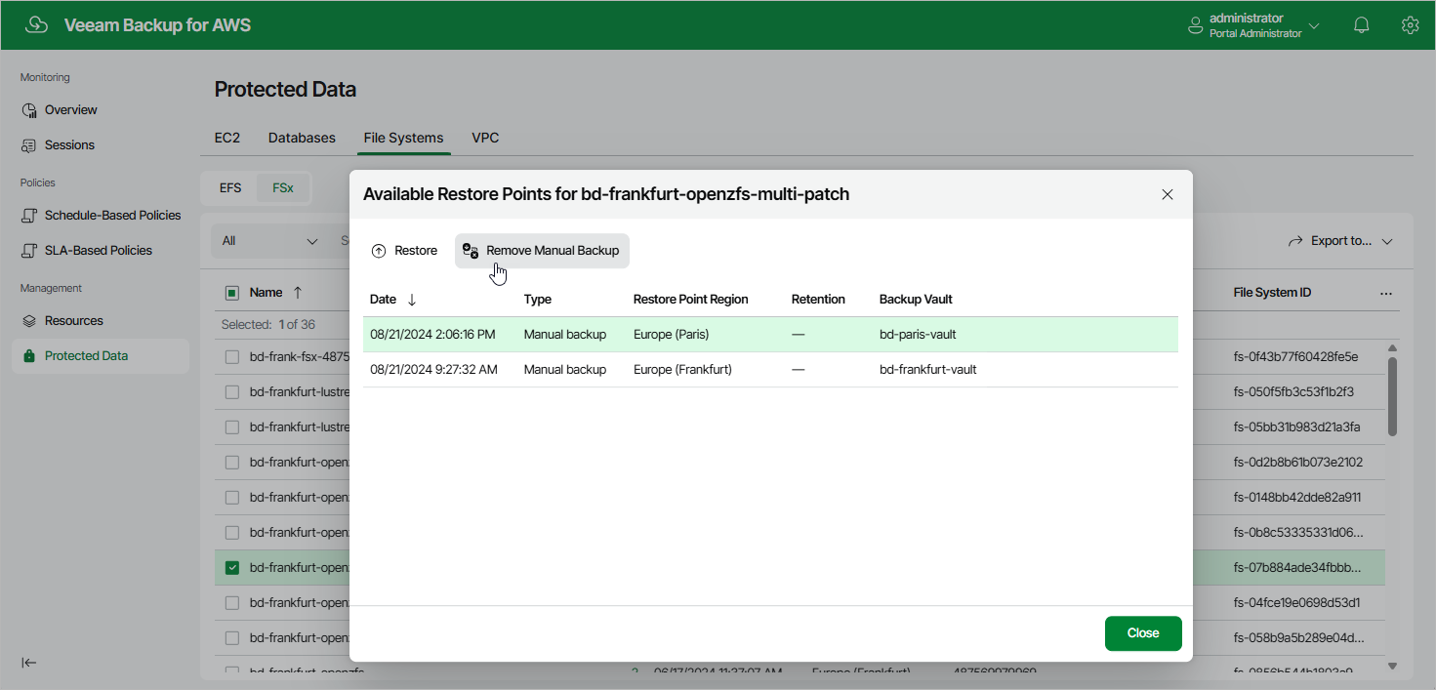Screen dimensions: 1436x690
Task: Check the row checkbox for fs-0148bb42dde82a911
Action: coord(232,498)
